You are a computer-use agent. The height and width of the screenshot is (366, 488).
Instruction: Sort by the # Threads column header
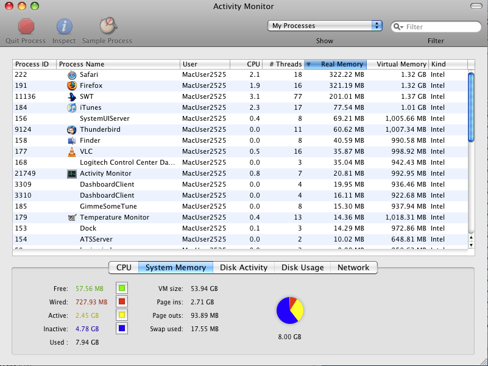(x=283, y=64)
